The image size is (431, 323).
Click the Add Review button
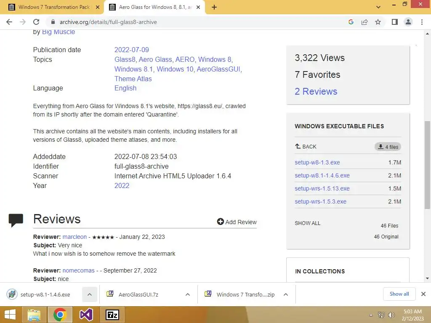237,222
